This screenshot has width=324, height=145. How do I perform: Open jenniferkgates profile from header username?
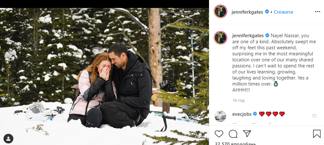pyautogui.click(x=248, y=12)
